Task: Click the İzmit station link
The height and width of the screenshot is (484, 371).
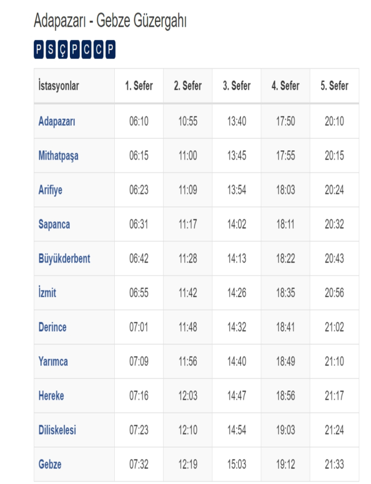Action: click(47, 293)
